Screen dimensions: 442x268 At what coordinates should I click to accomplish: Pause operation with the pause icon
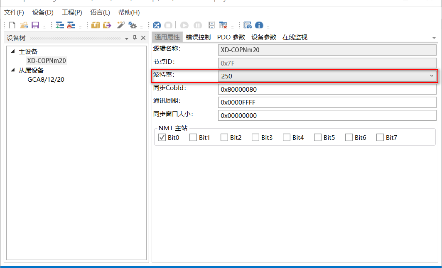pyautogui.click(x=198, y=25)
